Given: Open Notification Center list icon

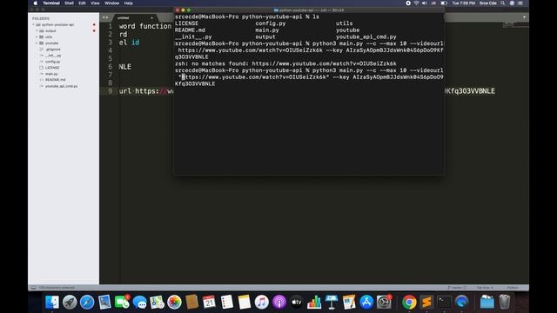Looking at the screenshot, I should click(520, 3).
